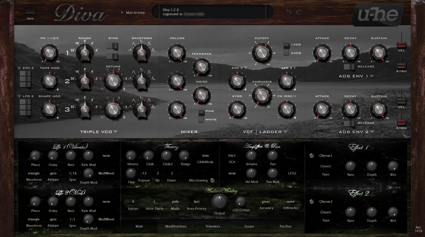
Task: Click ADS Env 1 Attack knob
Action: 322,53
